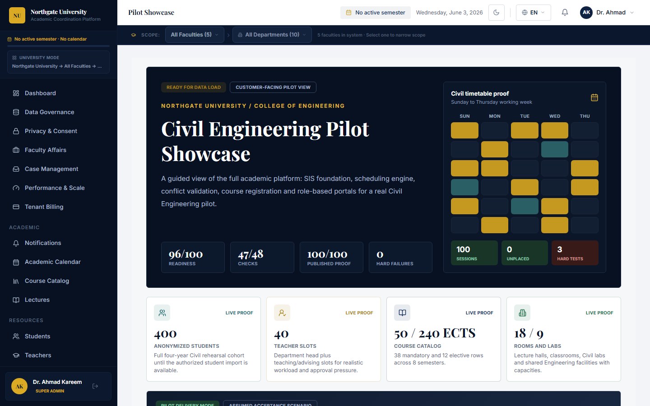Open the EN language dropdown
This screenshot has width=650, height=406.
point(534,13)
